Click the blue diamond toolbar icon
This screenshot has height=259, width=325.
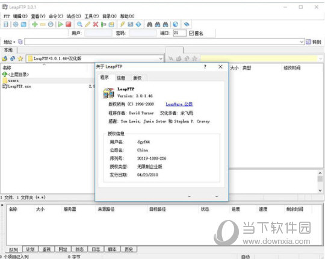pos(138,24)
